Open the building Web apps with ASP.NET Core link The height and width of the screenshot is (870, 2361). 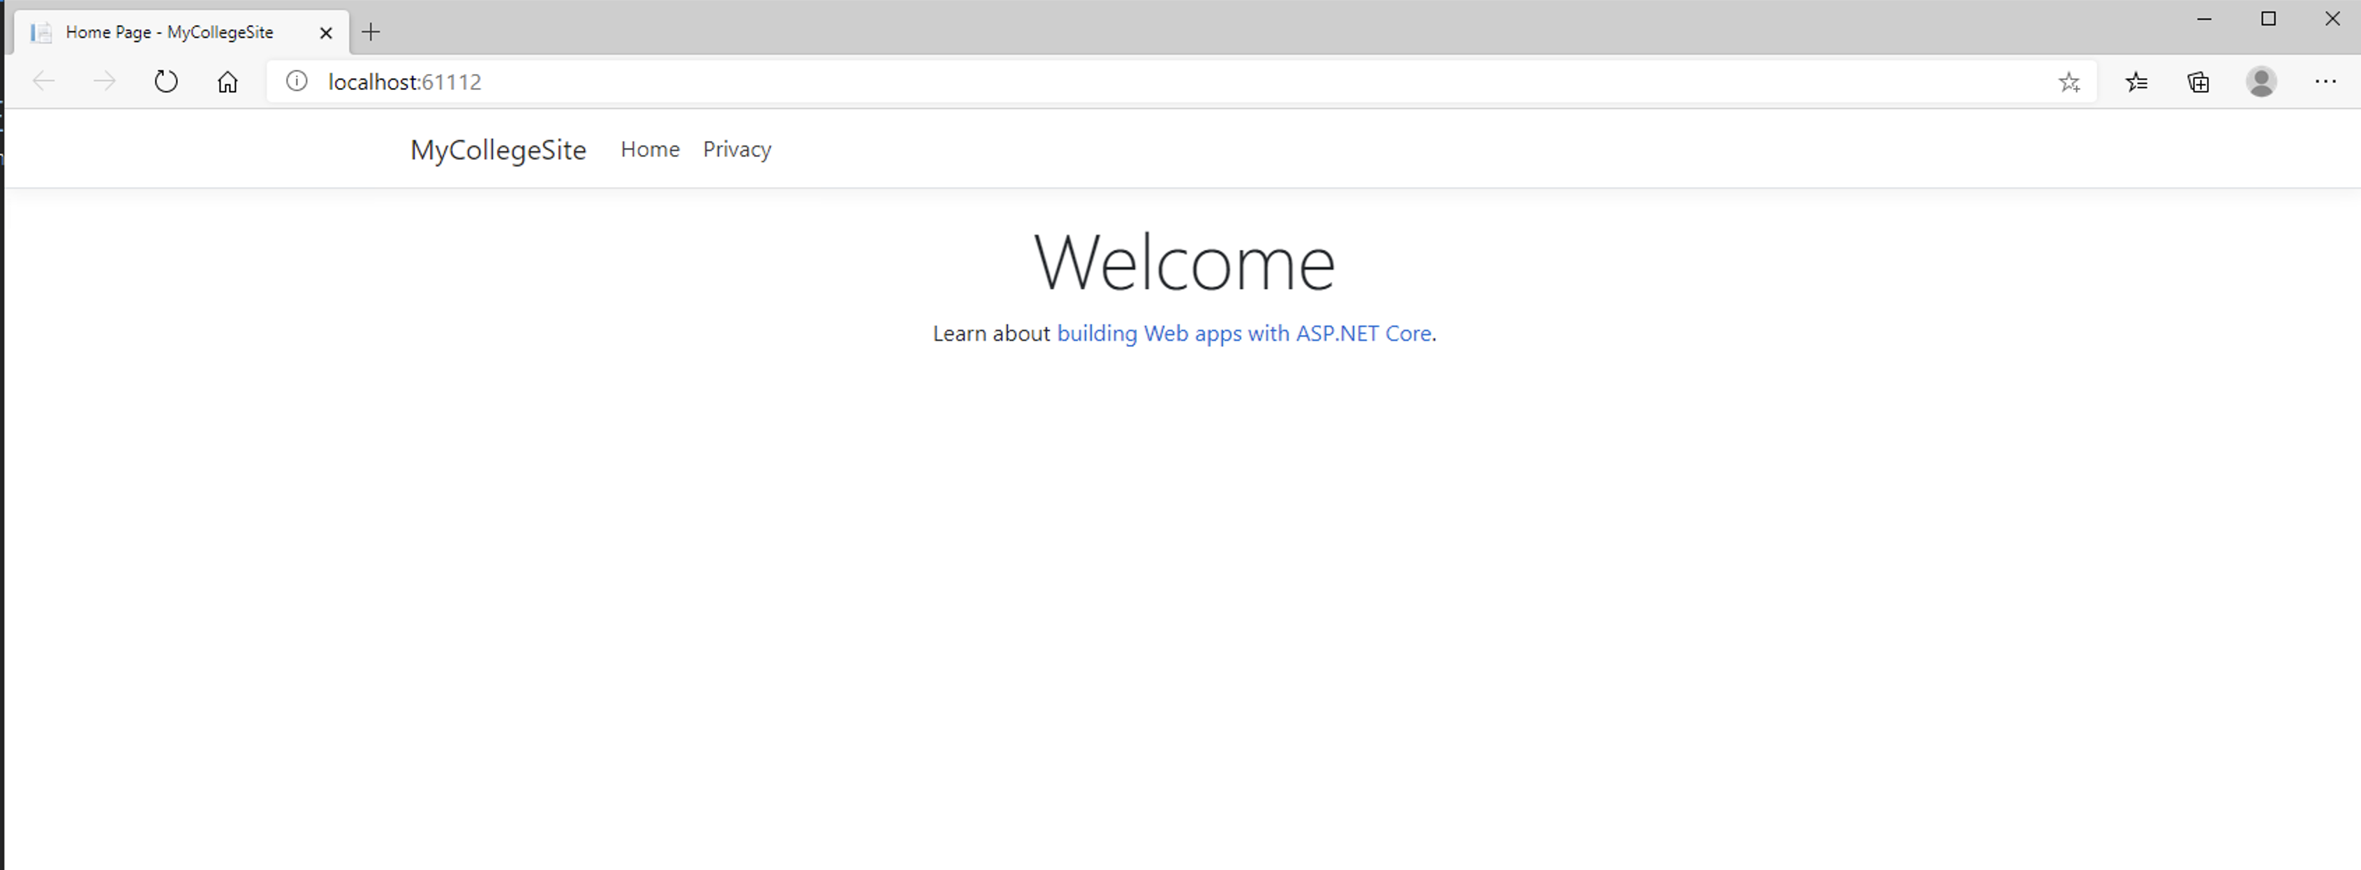[1244, 333]
